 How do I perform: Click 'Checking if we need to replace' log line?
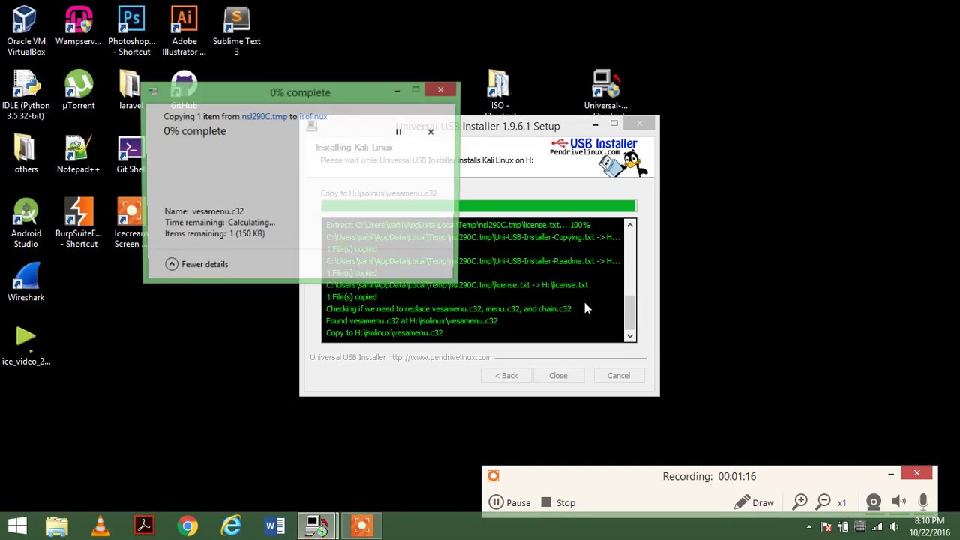tap(448, 309)
